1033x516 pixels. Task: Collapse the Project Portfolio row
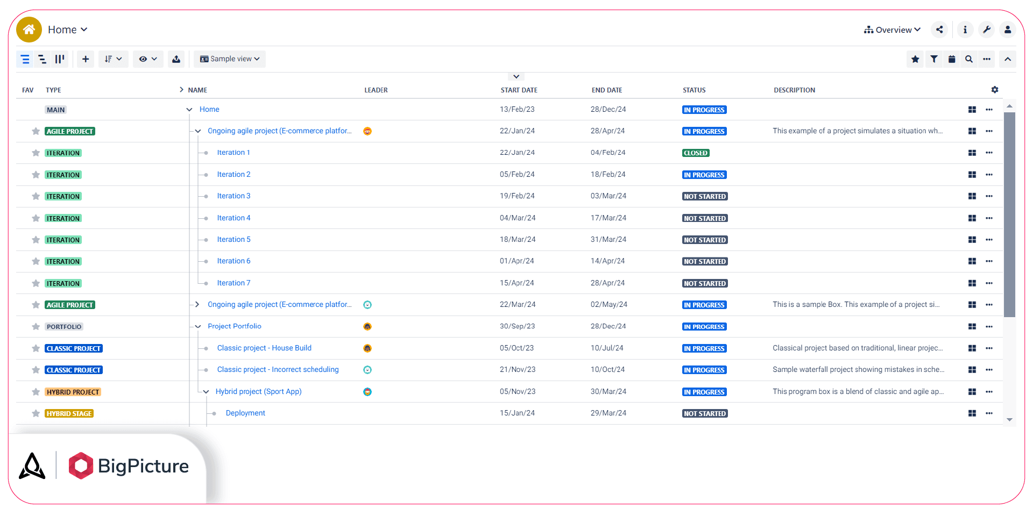tap(198, 326)
